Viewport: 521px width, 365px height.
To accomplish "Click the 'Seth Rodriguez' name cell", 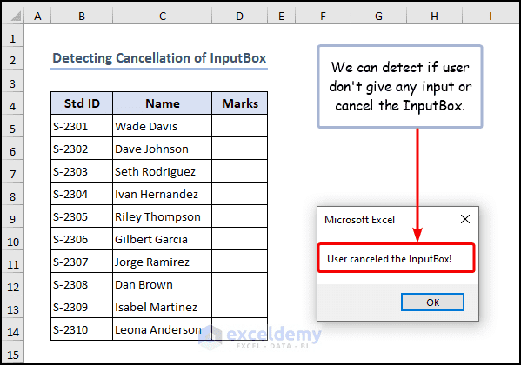I will [162, 171].
